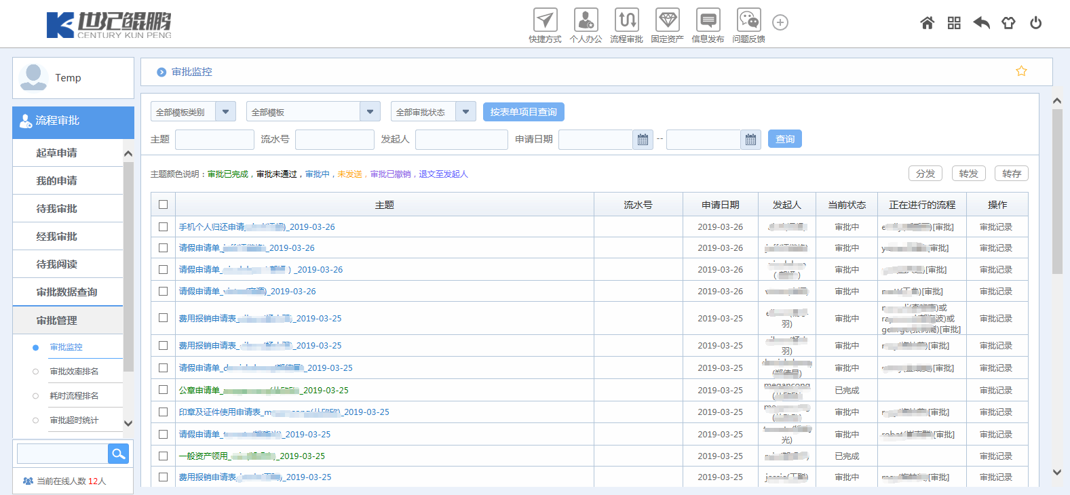
Task: Open 固定资产 fixed assets icon
Action: coord(667,20)
